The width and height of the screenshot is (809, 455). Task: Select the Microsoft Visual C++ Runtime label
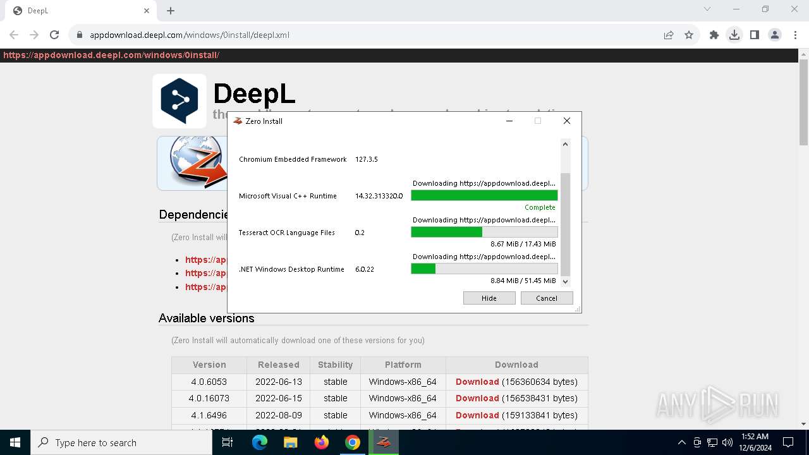click(x=288, y=196)
